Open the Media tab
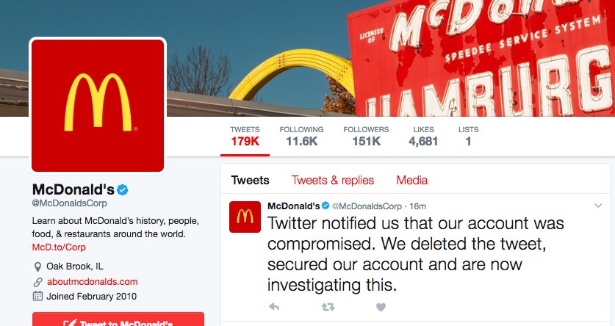This screenshot has height=326, width=615. (x=411, y=180)
